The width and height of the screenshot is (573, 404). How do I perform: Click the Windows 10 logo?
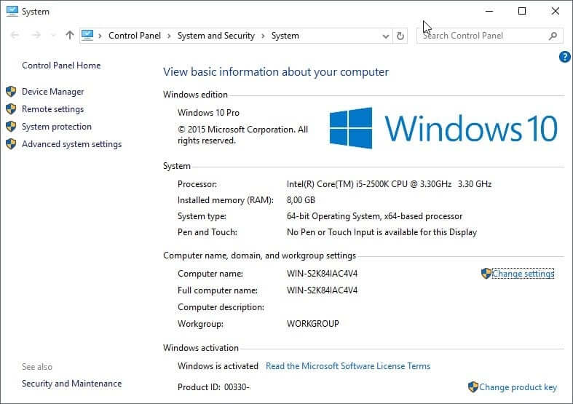443,128
